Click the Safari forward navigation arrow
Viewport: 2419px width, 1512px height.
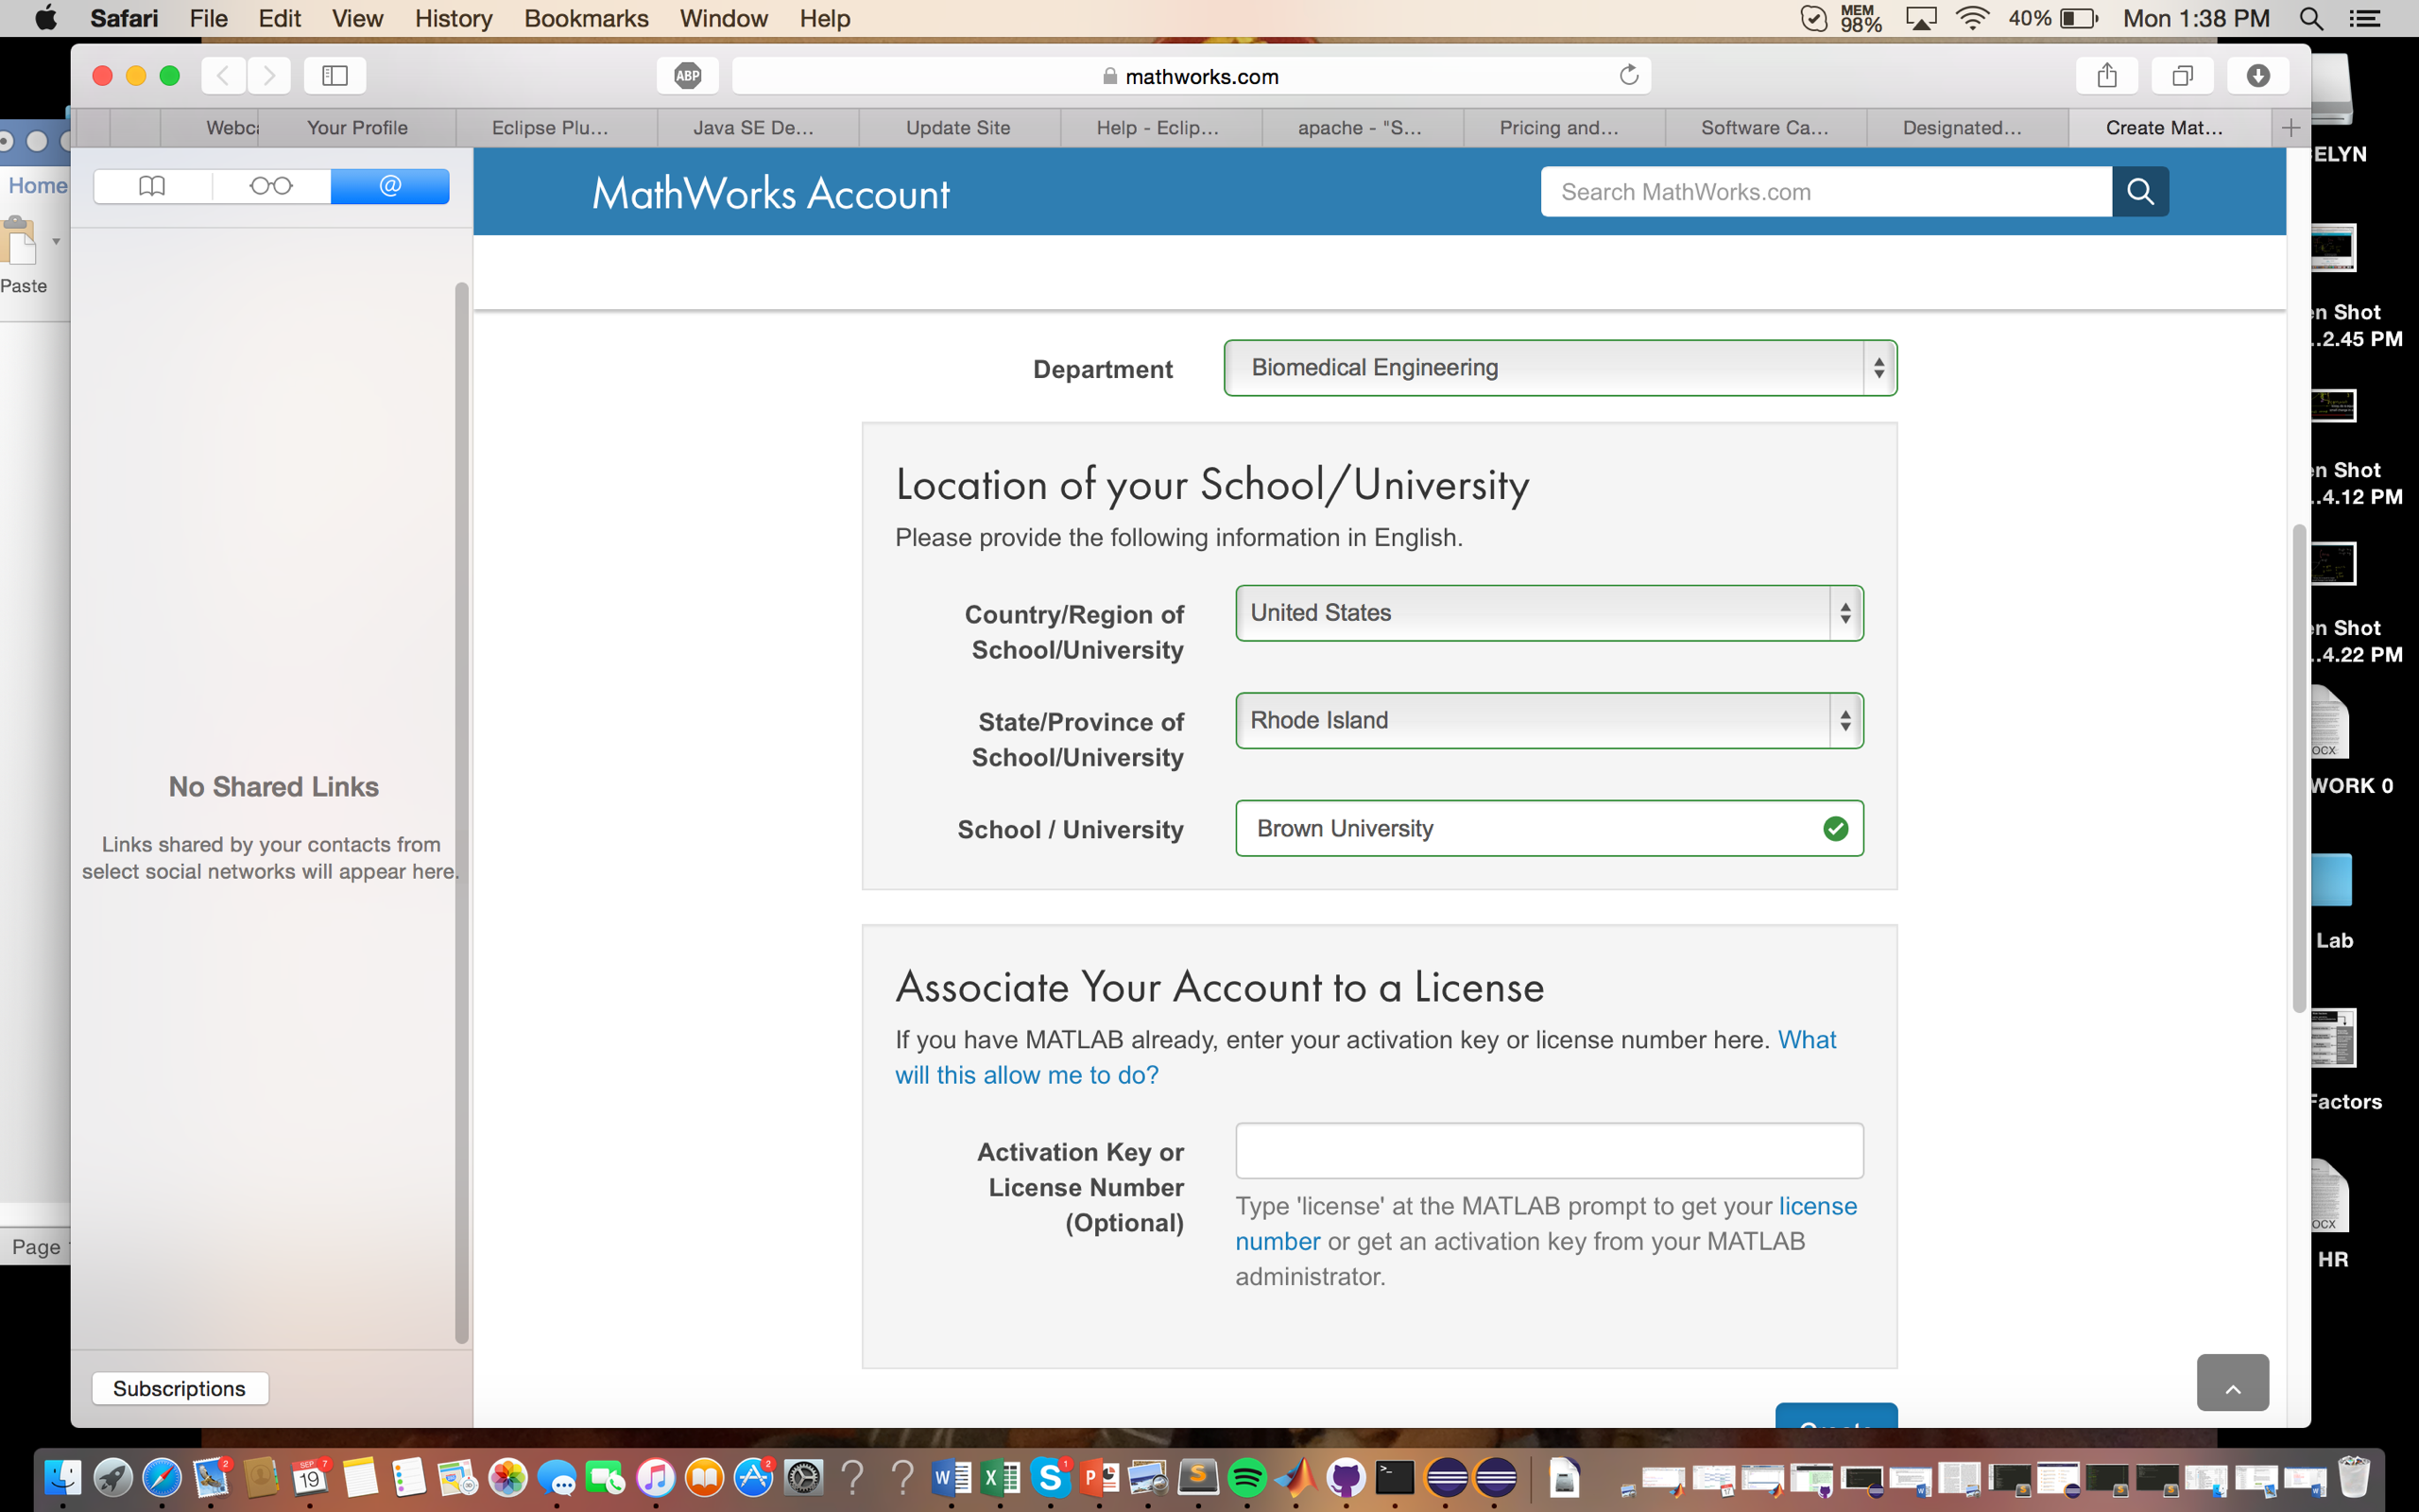pos(269,75)
